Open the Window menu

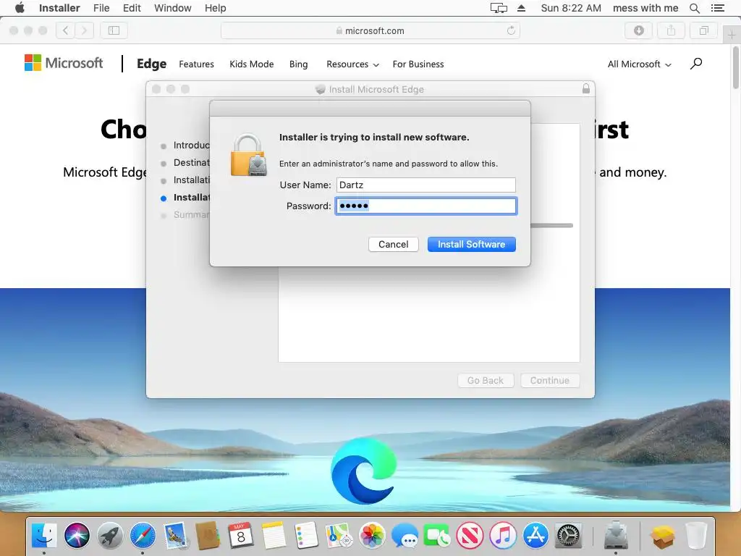tap(172, 8)
